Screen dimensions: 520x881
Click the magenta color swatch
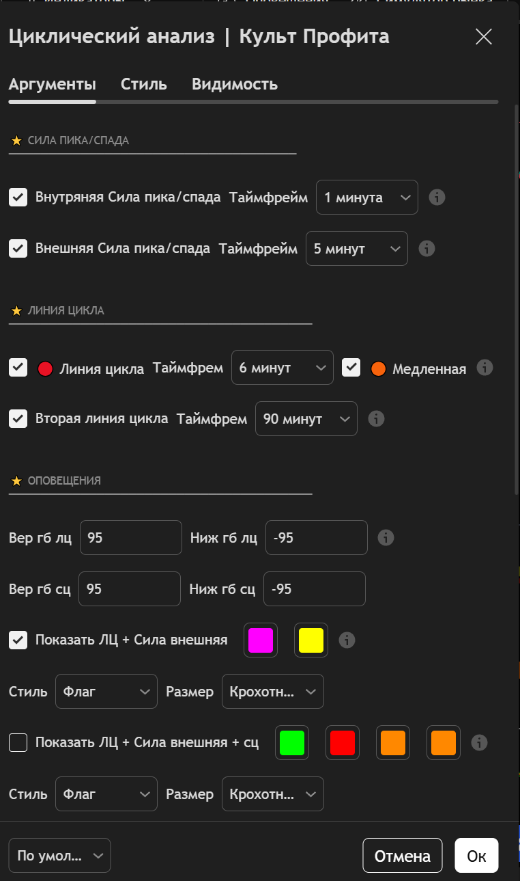pos(261,640)
